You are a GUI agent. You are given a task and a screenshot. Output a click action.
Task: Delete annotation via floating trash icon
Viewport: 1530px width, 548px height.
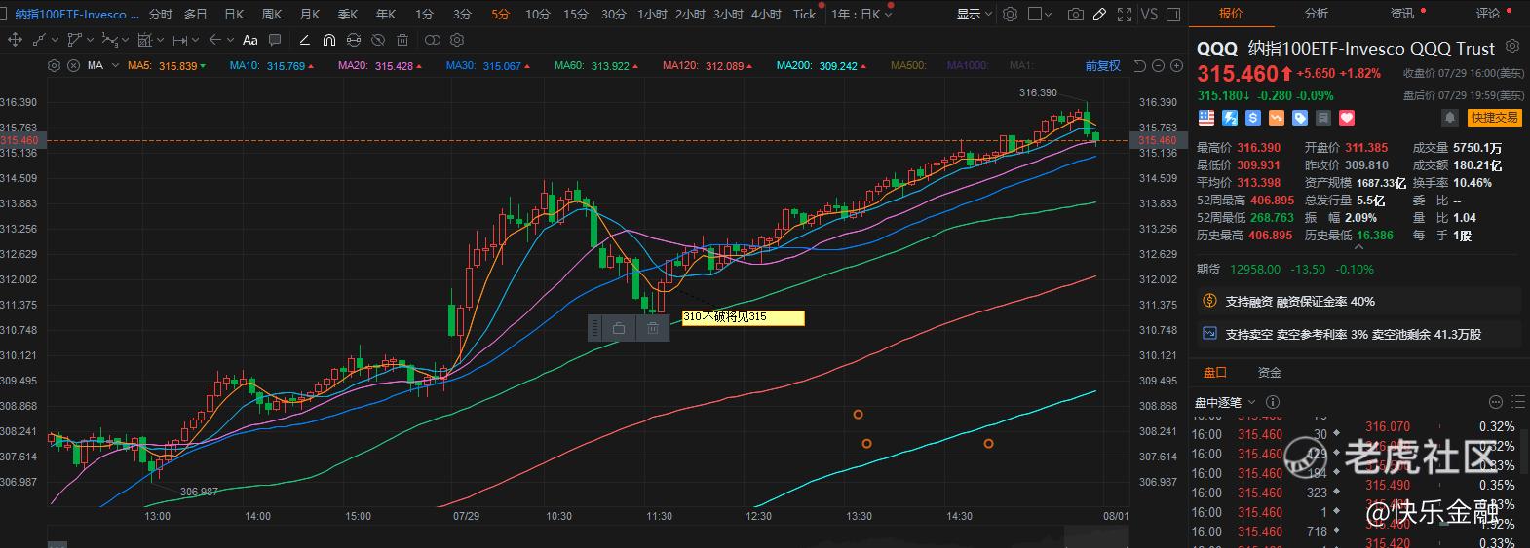point(653,329)
